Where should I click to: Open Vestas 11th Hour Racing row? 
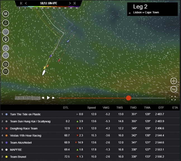tap(90, 136)
